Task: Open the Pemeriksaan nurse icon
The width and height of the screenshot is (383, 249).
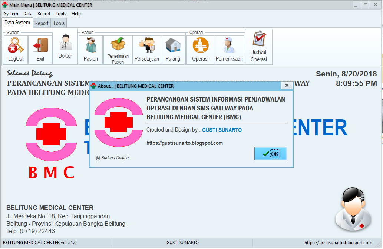Action: (229, 45)
